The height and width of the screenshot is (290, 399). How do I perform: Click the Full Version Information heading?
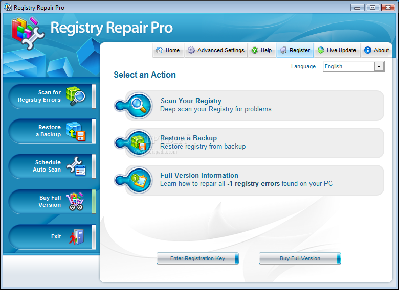[x=199, y=175]
